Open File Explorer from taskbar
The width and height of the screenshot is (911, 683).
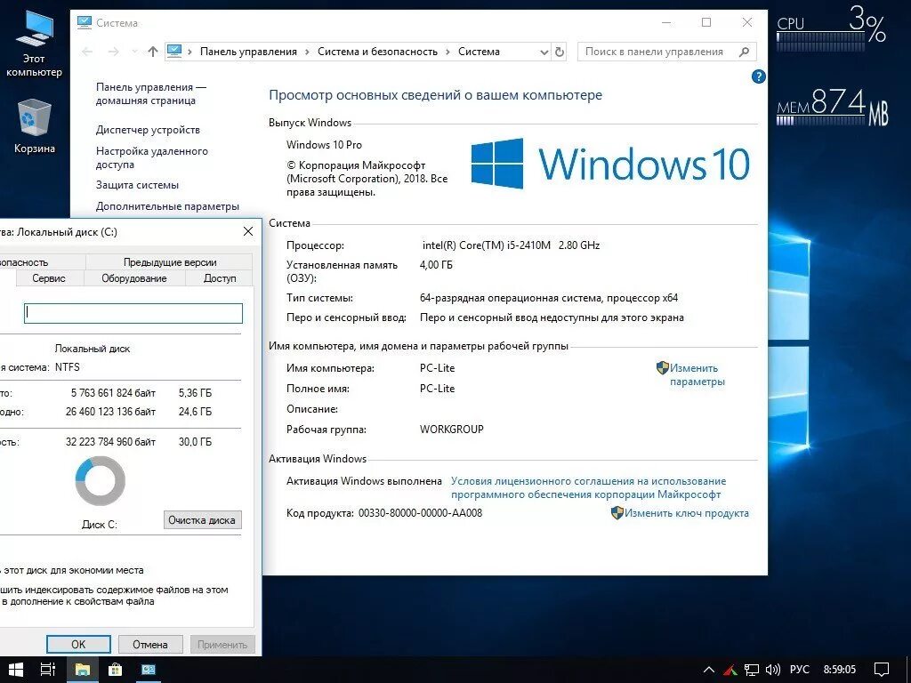82,670
